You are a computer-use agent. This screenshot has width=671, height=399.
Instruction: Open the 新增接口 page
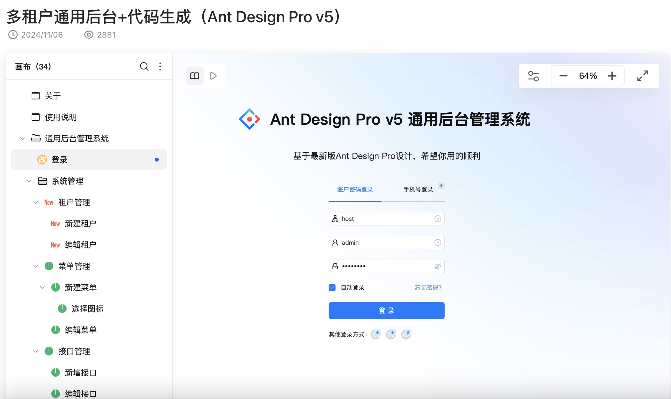[81, 372]
